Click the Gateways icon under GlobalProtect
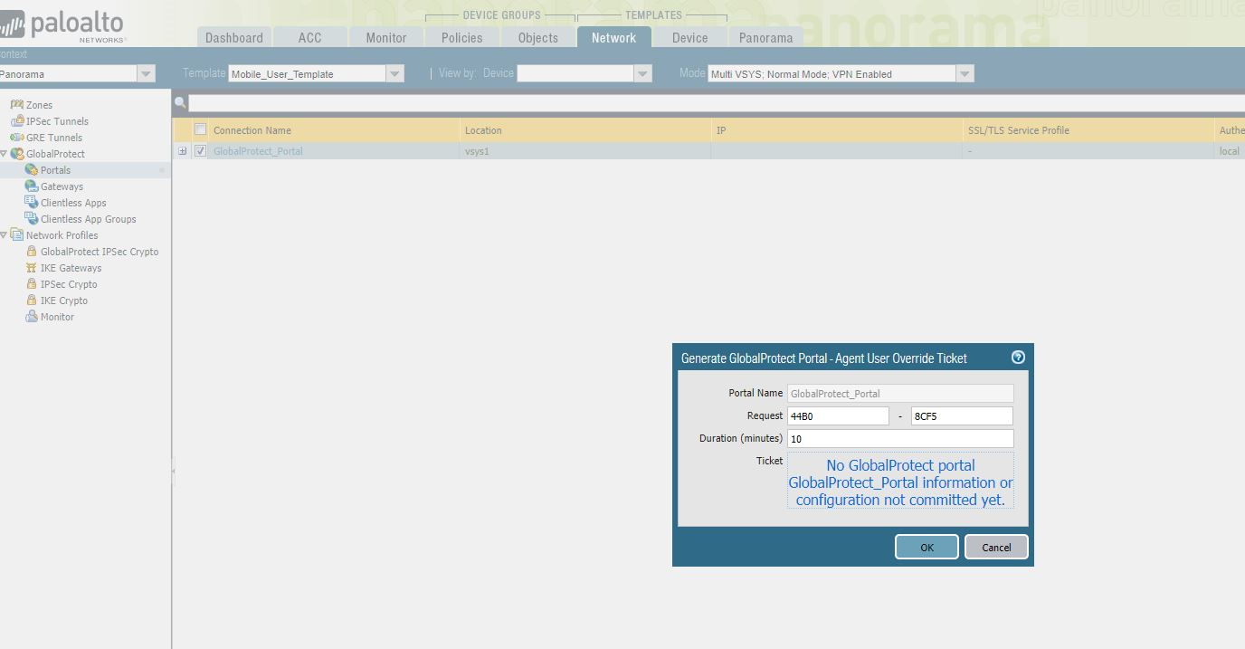The height and width of the screenshot is (649, 1245). pyautogui.click(x=31, y=186)
